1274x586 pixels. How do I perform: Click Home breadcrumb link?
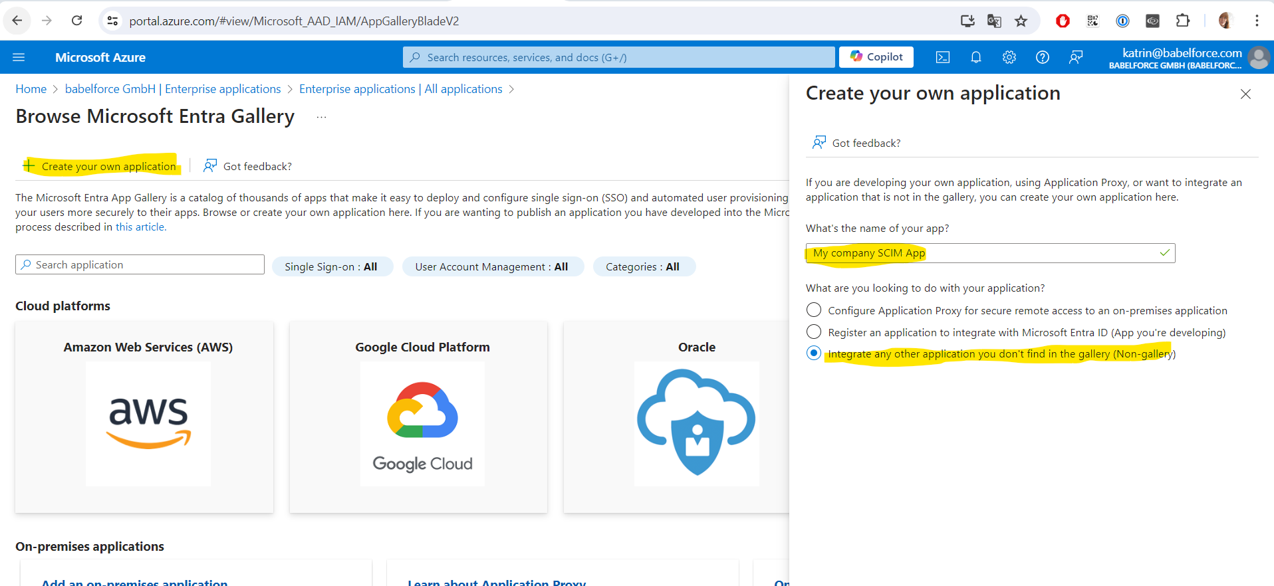[x=31, y=89]
